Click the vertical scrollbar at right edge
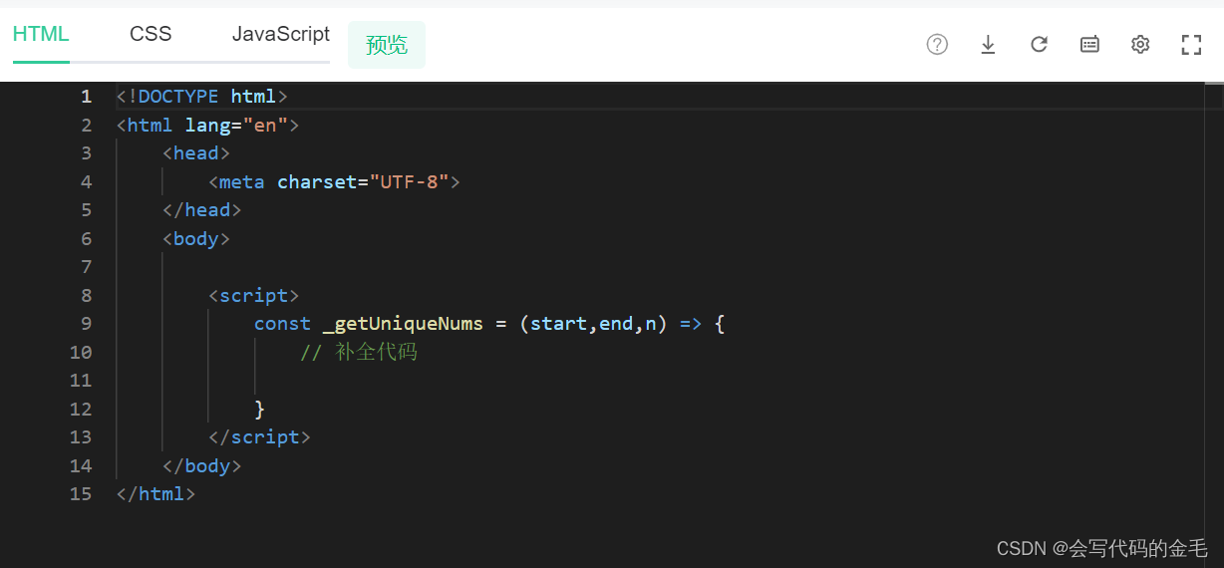The image size is (1224, 568). (1213, 325)
